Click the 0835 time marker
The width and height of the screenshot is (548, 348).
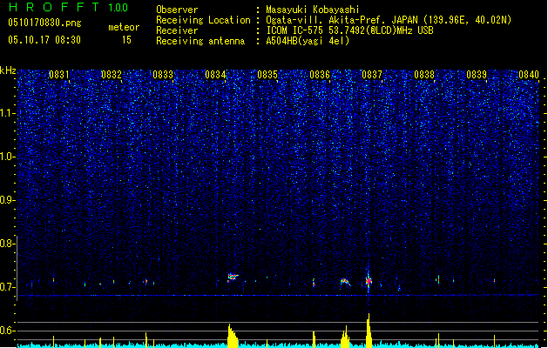point(267,75)
